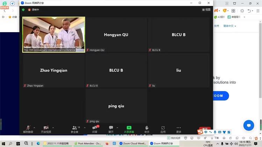Open the More options ellipsis

(179, 129)
